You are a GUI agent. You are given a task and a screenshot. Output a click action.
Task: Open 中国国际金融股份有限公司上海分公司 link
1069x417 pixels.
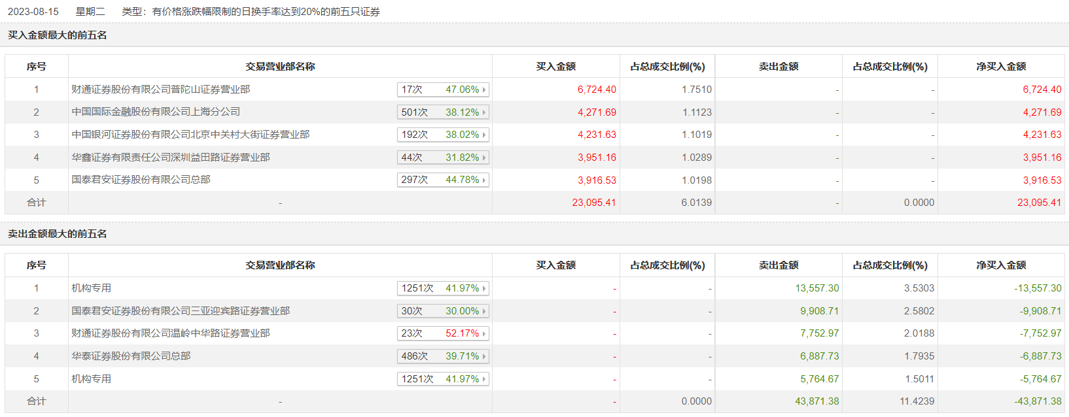[x=156, y=112]
